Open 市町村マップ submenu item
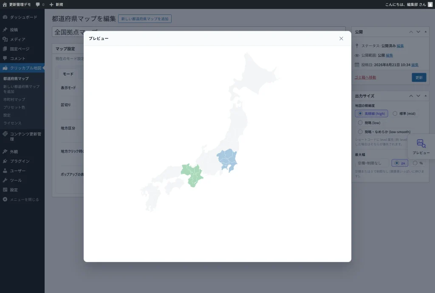This screenshot has height=293, width=435. 14,100
